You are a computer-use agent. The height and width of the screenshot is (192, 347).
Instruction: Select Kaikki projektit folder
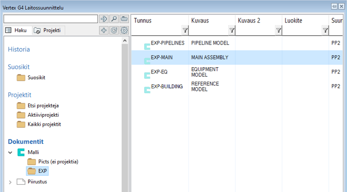pos(45,124)
